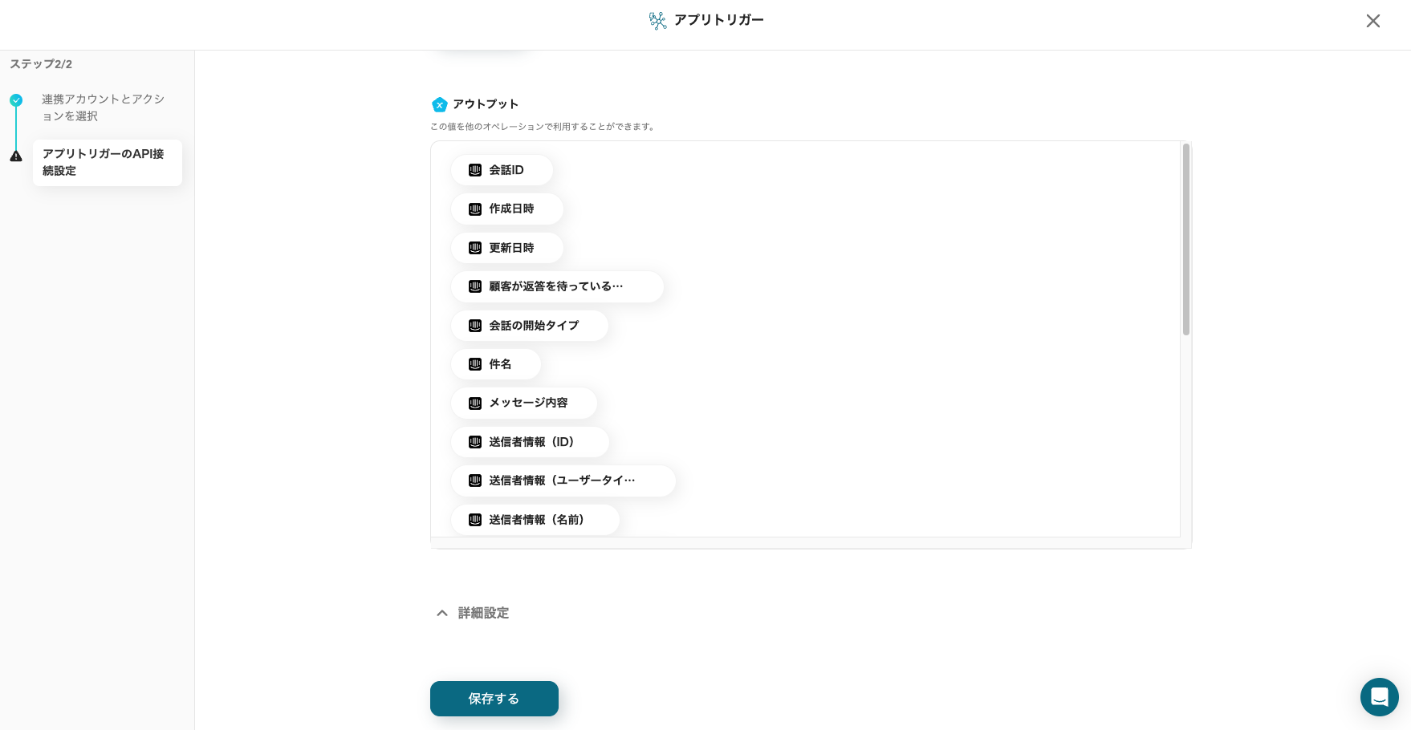
Task: Click the warning triangle step icon
Action: [16, 156]
